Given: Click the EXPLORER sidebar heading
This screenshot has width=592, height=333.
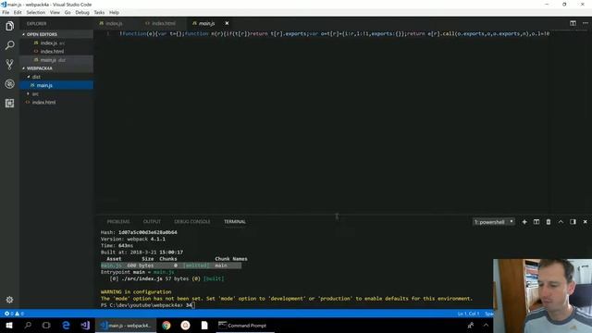Looking at the screenshot, I should pos(37,23).
